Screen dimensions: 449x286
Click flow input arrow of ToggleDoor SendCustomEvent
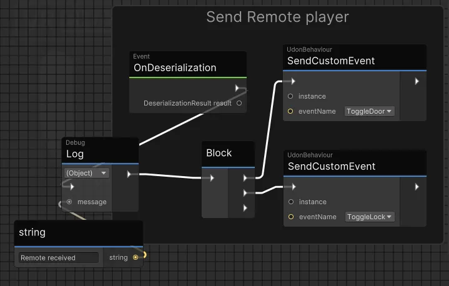point(293,81)
